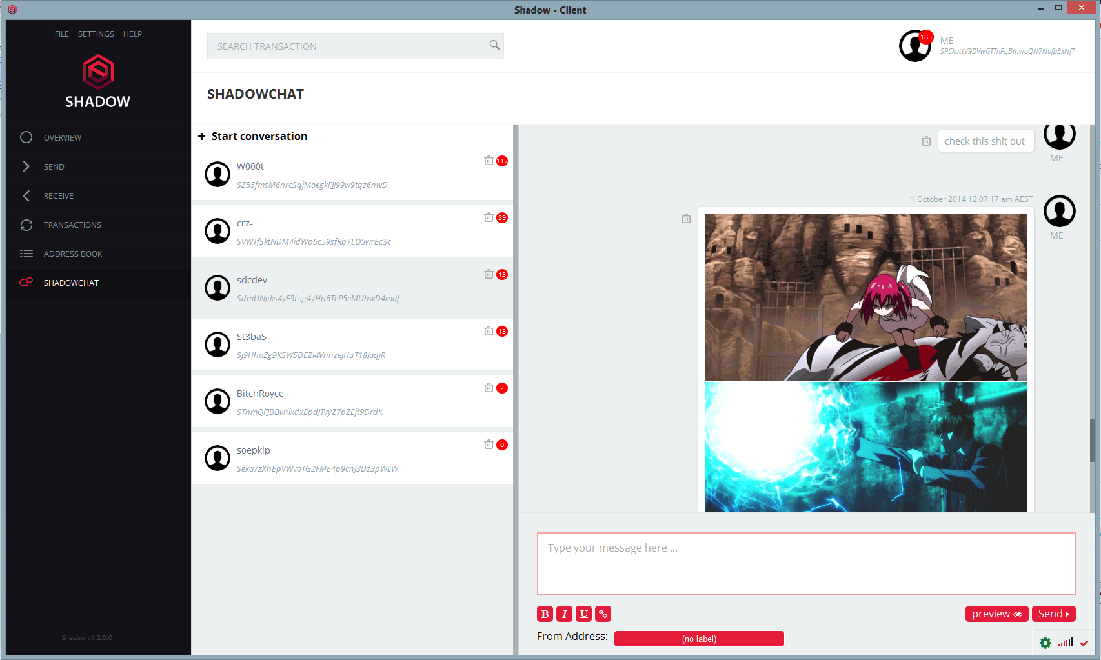Click the search magnifier icon
1101x660 pixels.
pyautogui.click(x=494, y=45)
